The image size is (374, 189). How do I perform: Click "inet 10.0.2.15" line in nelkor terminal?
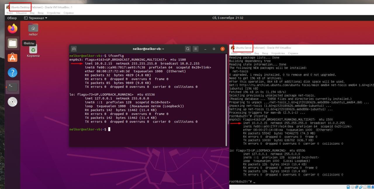coord(142,63)
